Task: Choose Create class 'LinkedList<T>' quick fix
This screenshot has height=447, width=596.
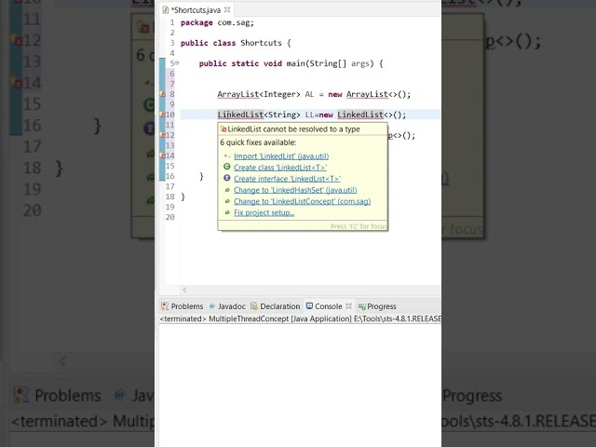Action: (280, 168)
